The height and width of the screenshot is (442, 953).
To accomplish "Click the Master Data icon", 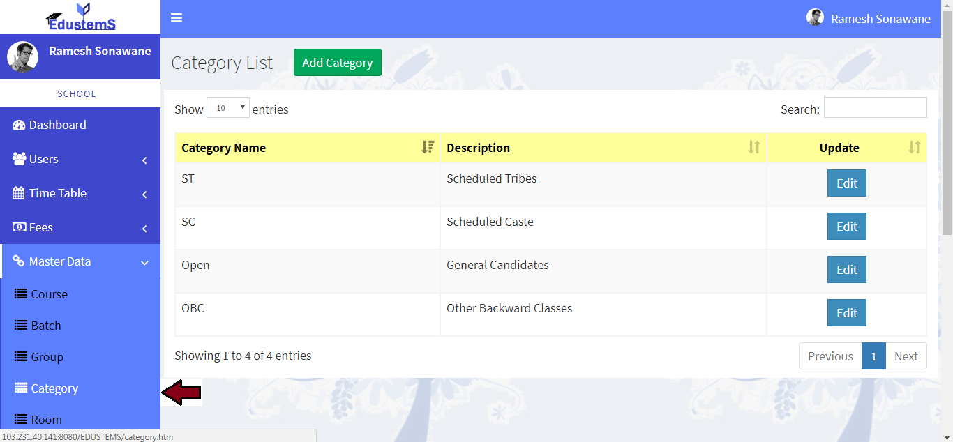I will (x=19, y=261).
